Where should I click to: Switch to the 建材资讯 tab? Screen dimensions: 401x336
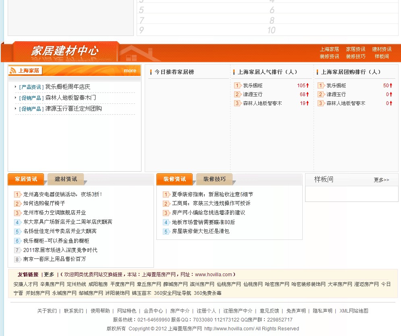66,179
